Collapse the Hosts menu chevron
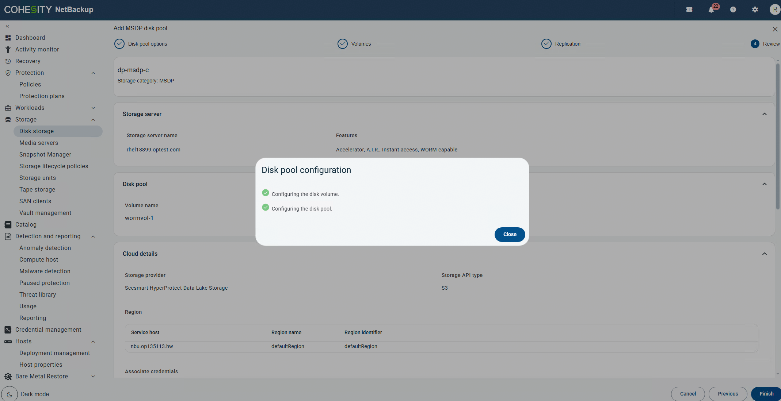Screen dimensions: 781x401 point(93,342)
